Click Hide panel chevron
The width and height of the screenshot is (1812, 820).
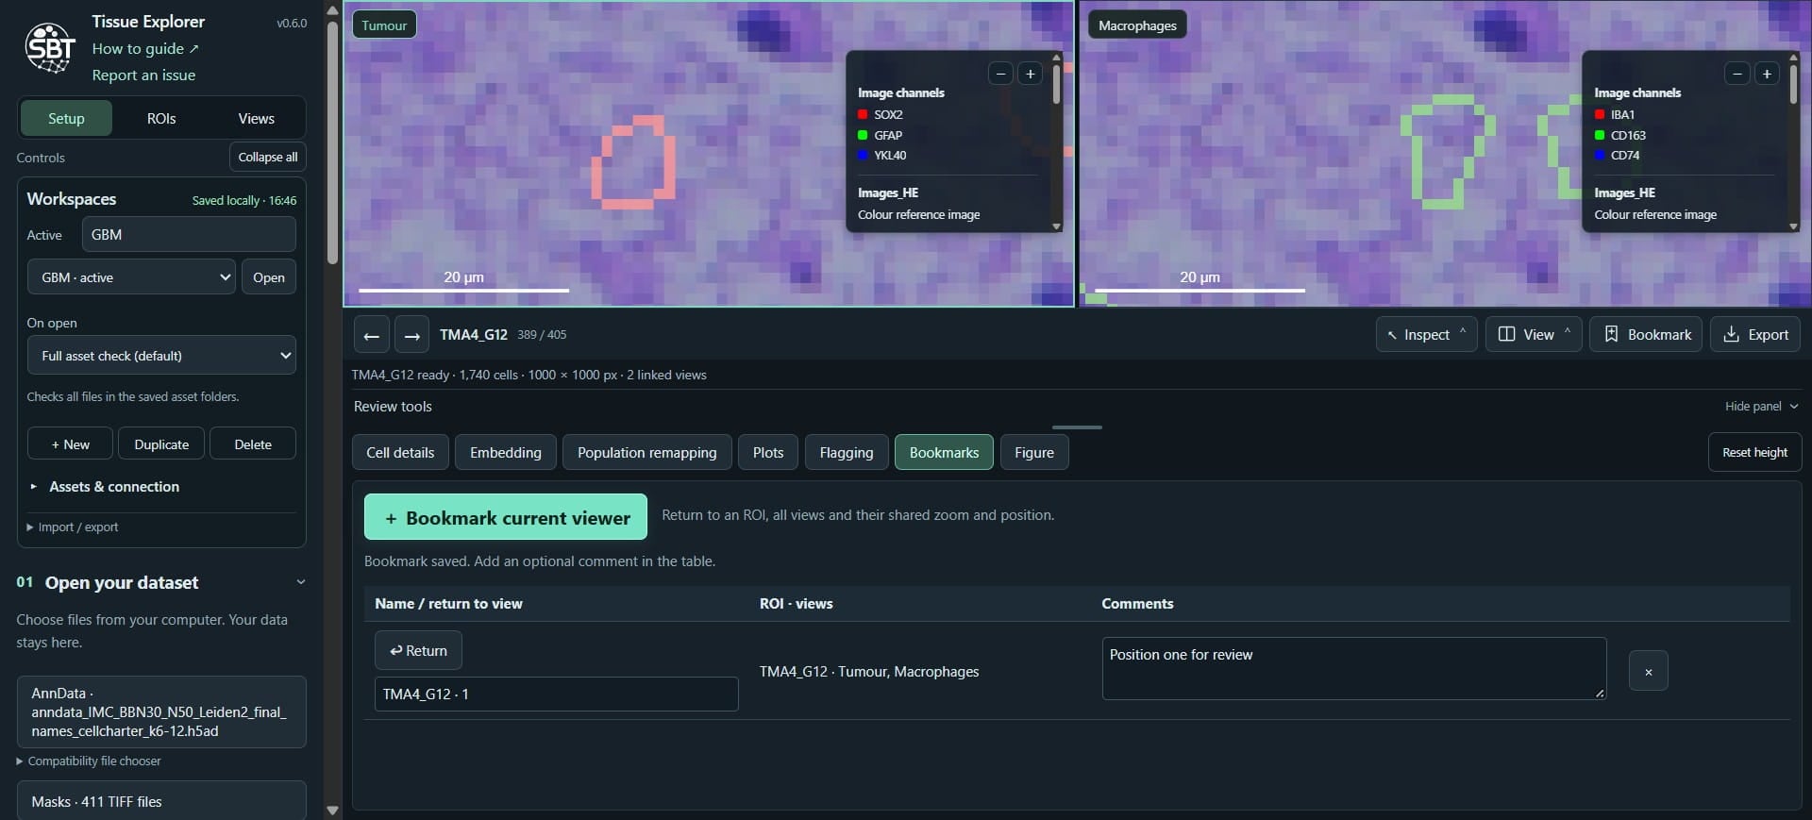pyautogui.click(x=1793, y=406)
